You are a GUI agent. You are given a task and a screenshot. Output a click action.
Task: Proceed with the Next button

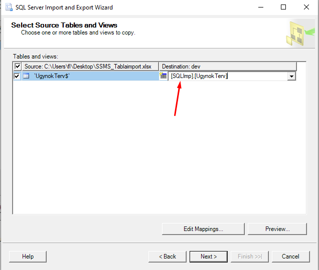click(209, 256)
